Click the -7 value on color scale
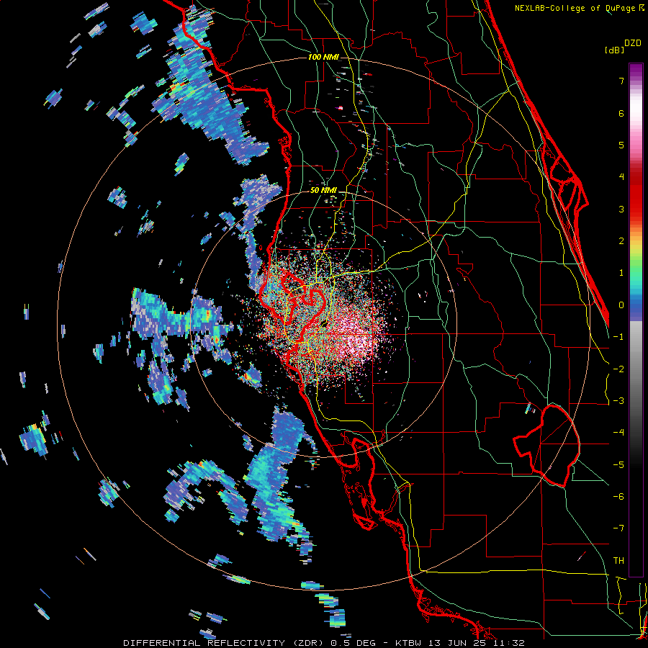 pos(618,528)
